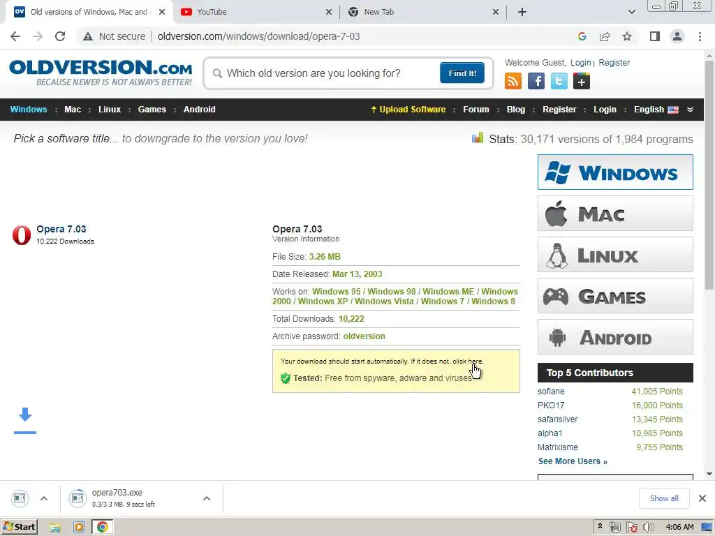Bookmark this page with the star icon
The width and height of the screenshot is (715, 536).
pyautogui.click(x=627, y=36)
